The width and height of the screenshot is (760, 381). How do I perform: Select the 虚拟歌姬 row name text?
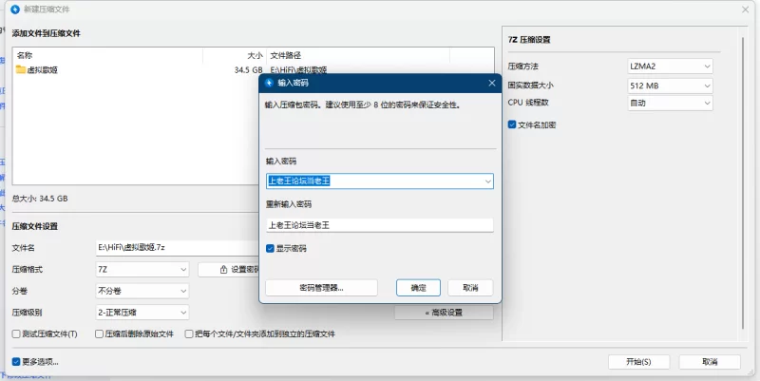tap(42, 69)
